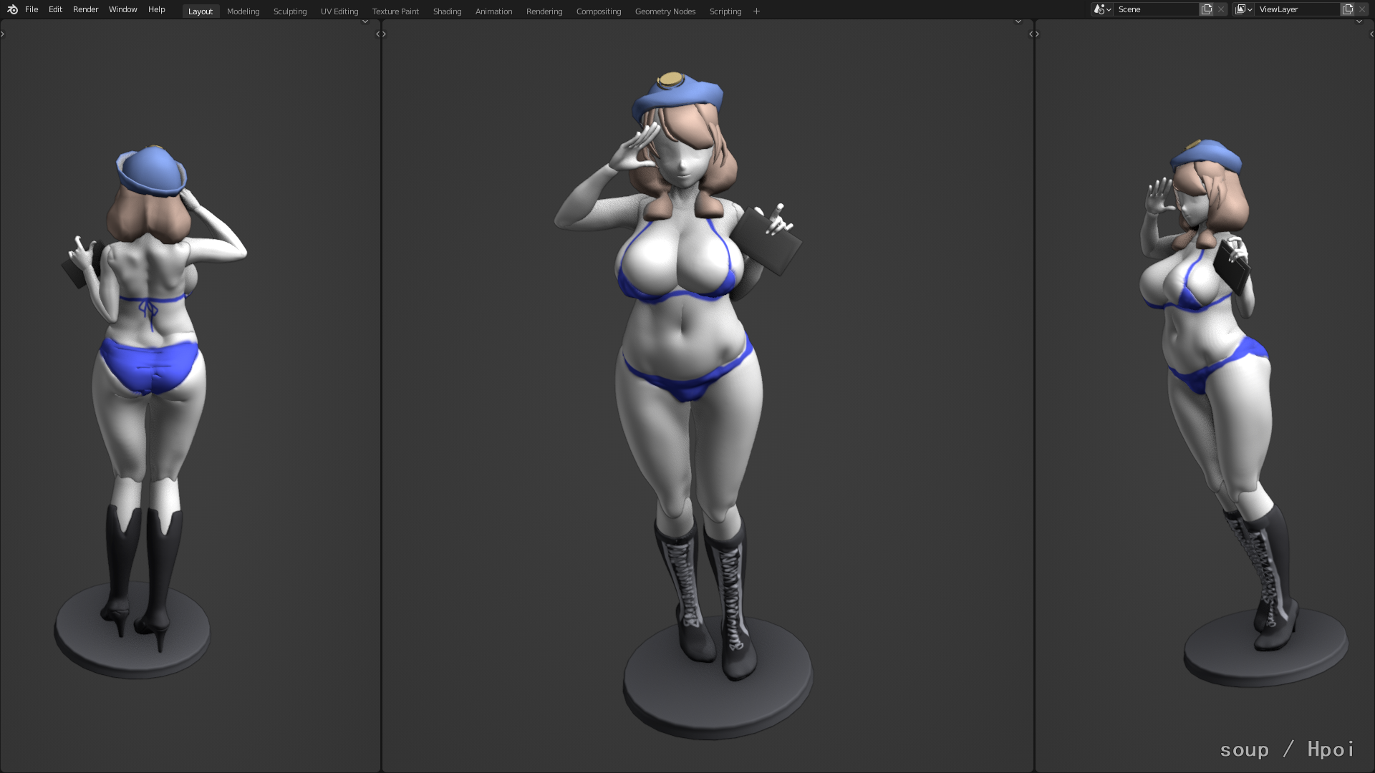Click the remove ViewLayer X icon
The width and height of the screenshot is (1375, 773).
[x=1362, y=9]
